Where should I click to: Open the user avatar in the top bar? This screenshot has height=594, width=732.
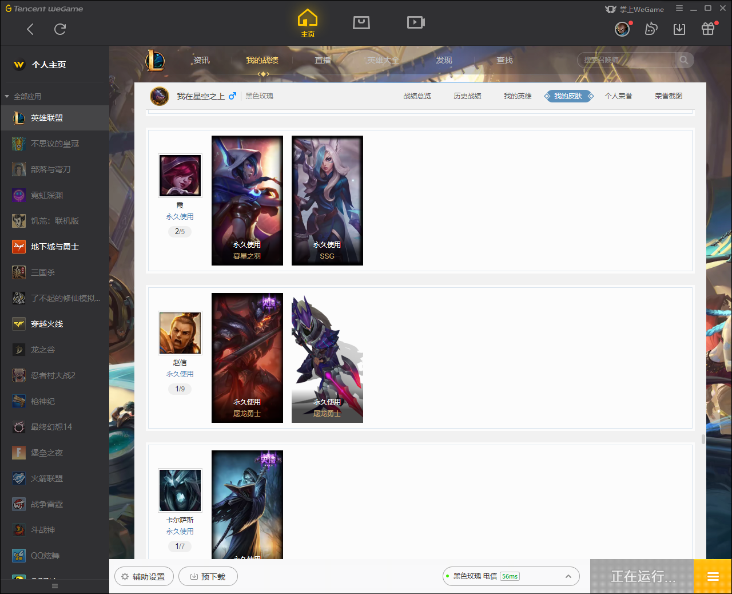coord(622,29)
